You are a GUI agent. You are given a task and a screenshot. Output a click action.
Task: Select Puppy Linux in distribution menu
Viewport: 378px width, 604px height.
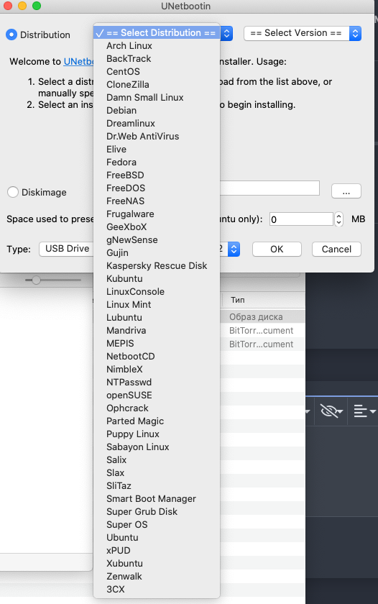coord(157,434)
